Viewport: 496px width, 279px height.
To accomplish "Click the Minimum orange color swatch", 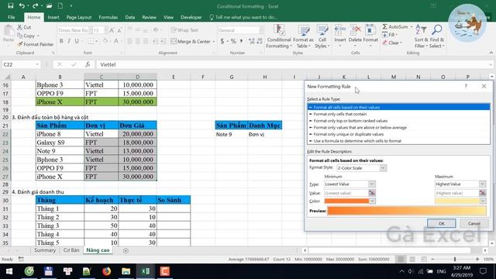I will pos(346,201).
